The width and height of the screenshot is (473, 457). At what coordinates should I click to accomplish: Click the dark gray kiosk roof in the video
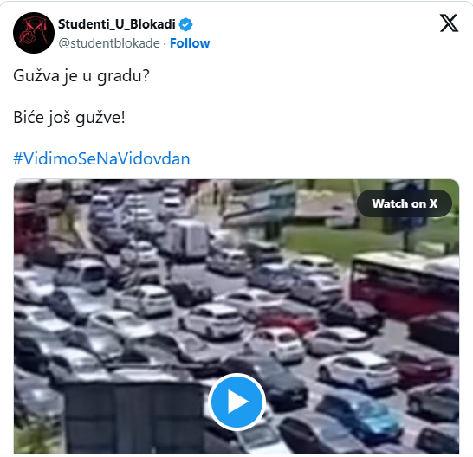(133, 417)
